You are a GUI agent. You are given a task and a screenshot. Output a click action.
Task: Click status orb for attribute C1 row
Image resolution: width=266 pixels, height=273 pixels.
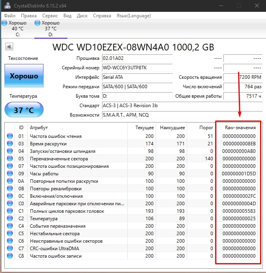10,211
